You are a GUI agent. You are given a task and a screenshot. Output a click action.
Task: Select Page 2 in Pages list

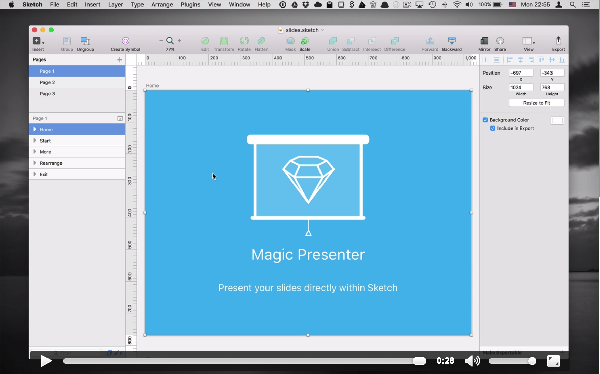pos(47,82)
